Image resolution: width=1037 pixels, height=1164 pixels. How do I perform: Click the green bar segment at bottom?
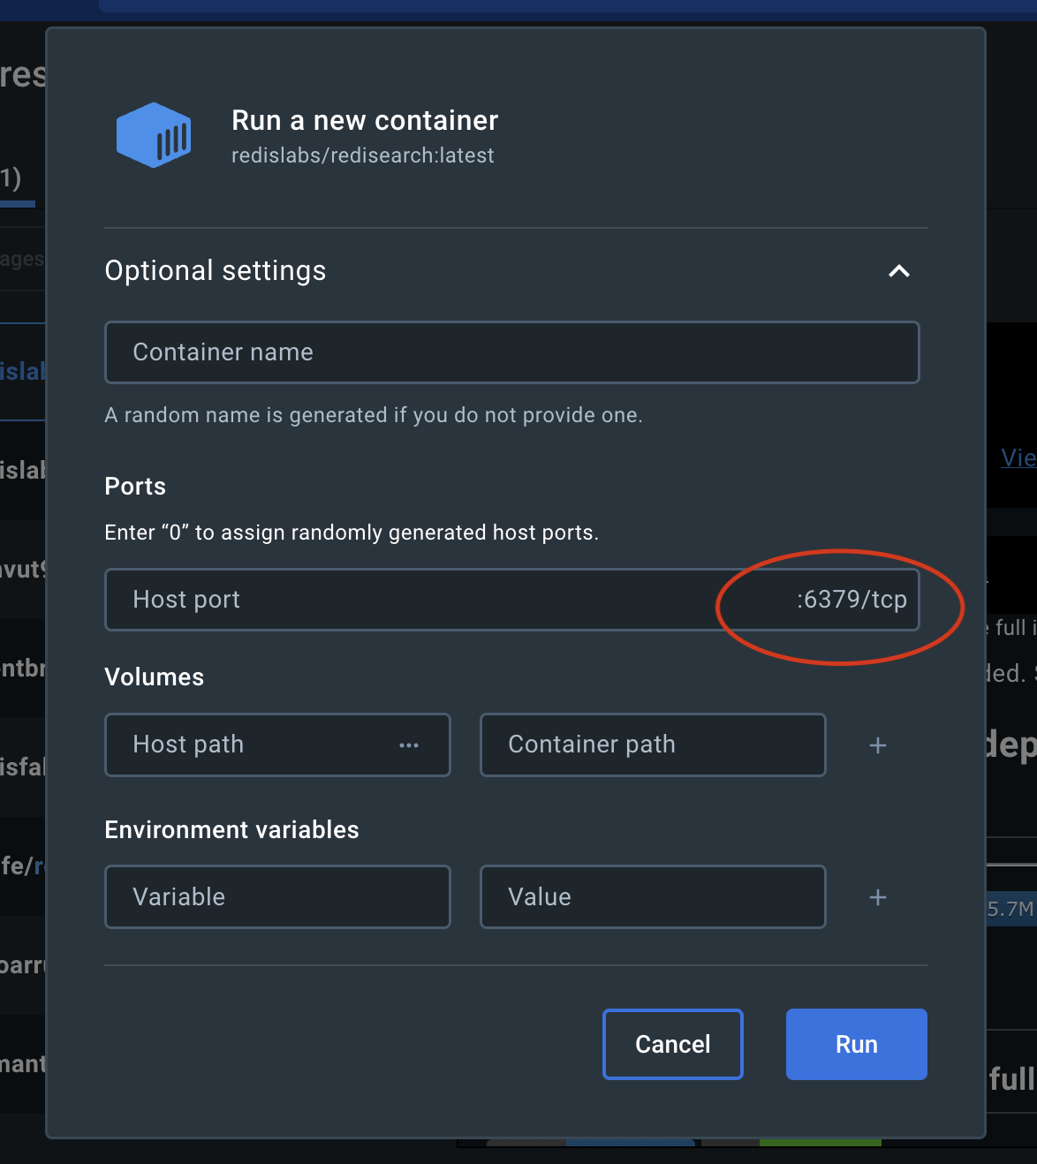coord(820,1143)
